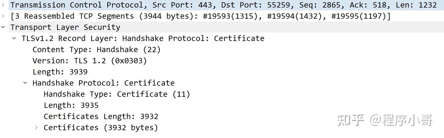Select the Certificates Length: 3932 field
Image resolution: width=444 pixels, height=138 pixels.
[x=101, y=116]
